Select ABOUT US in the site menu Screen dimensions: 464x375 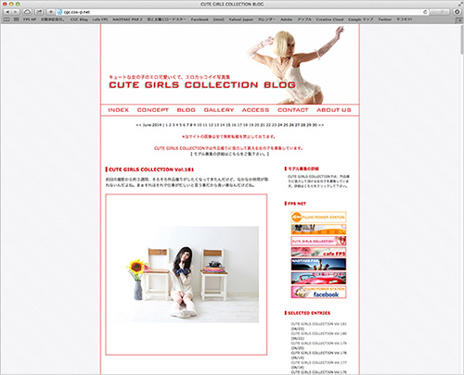[x=334, y=110]
